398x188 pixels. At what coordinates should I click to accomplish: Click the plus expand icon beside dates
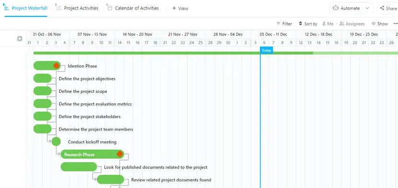click(x=20, y=39)
